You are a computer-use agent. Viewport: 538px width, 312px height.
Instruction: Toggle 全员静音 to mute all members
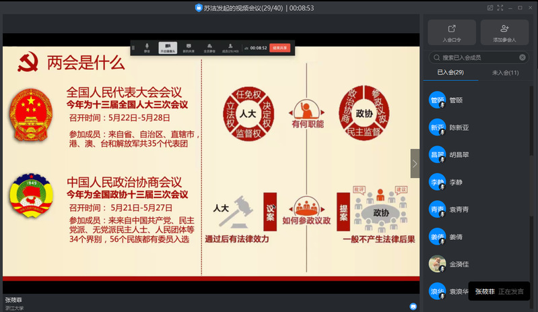[209, 48]
